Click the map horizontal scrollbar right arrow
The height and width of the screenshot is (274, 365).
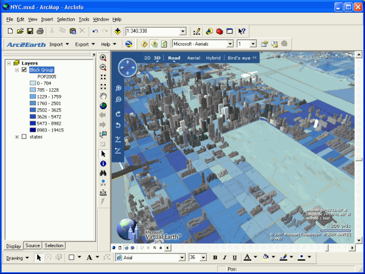(x=352, y=248)
